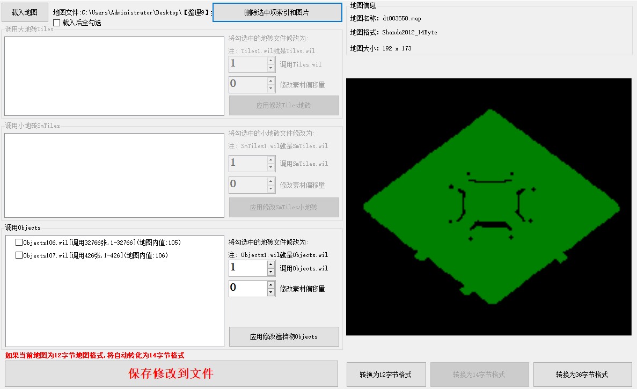The height and width of the screenshot is (389, 637).
Task: Click the 载入地图 button
Action: click(x=25, y=12)
